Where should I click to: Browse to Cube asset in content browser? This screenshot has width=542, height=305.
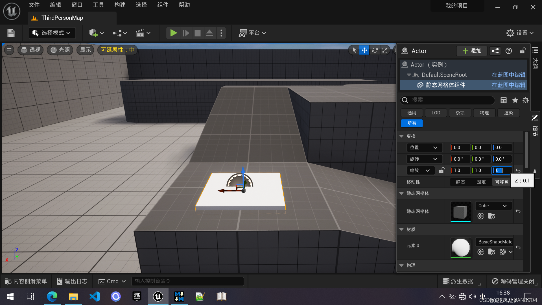[491, 216]
